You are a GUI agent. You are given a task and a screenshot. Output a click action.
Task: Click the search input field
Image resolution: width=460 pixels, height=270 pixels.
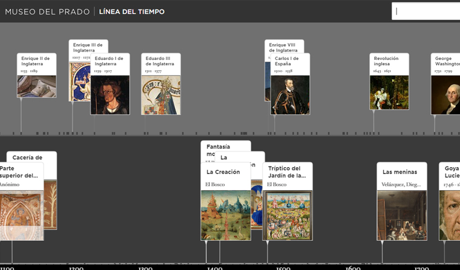tap(426, 11)
